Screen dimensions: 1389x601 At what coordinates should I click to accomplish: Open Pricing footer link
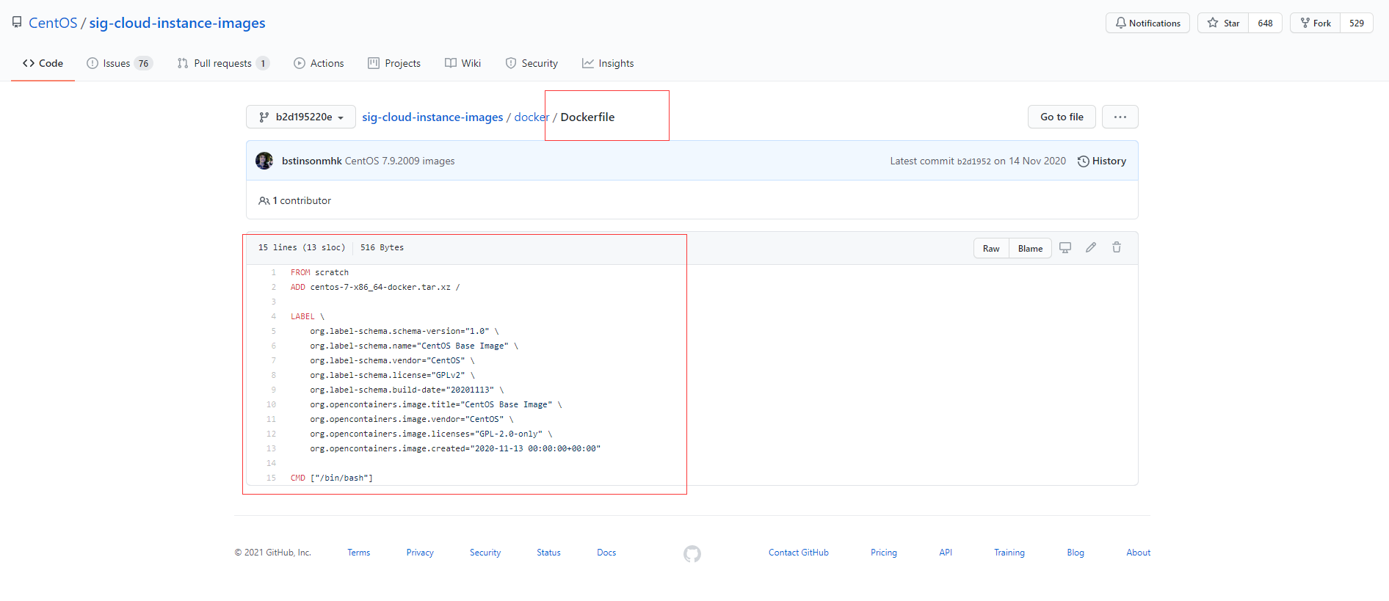(884, 553)
